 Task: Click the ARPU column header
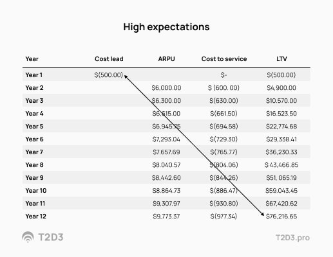(x=166, y=59)
